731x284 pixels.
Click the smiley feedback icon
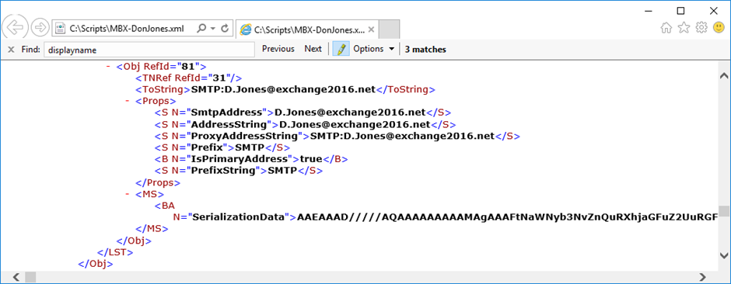[719, 28]
